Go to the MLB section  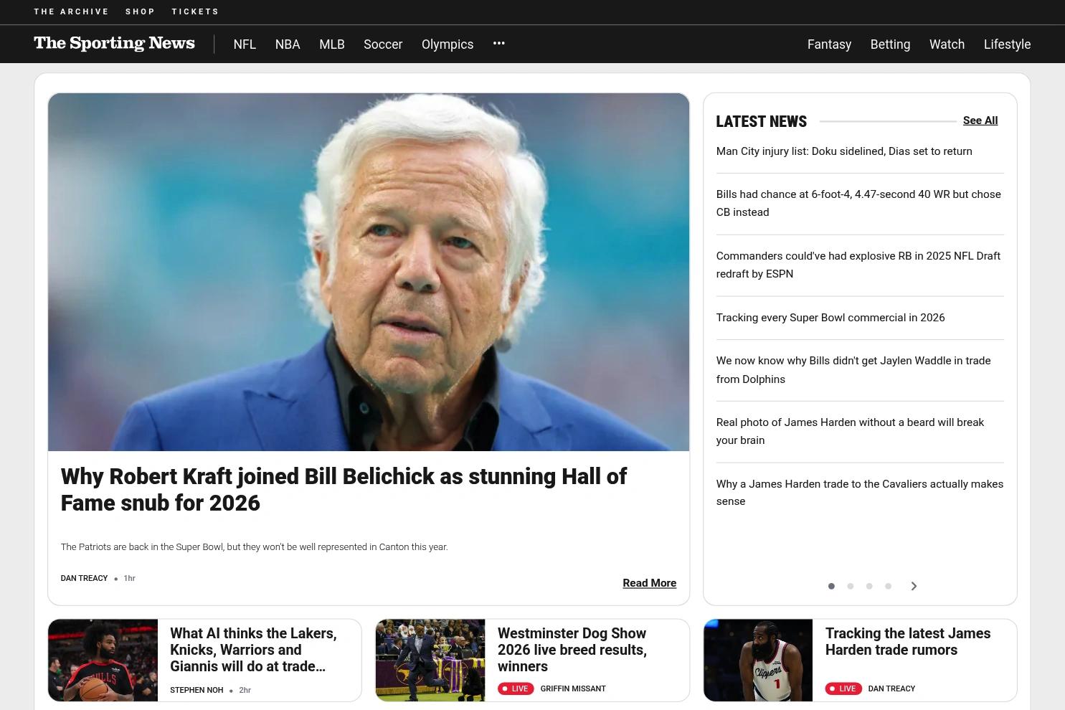click(332, 44)
